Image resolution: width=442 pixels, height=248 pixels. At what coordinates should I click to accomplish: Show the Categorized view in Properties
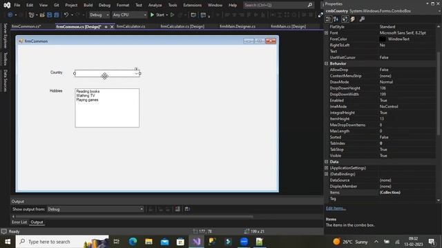coord(329,19)
